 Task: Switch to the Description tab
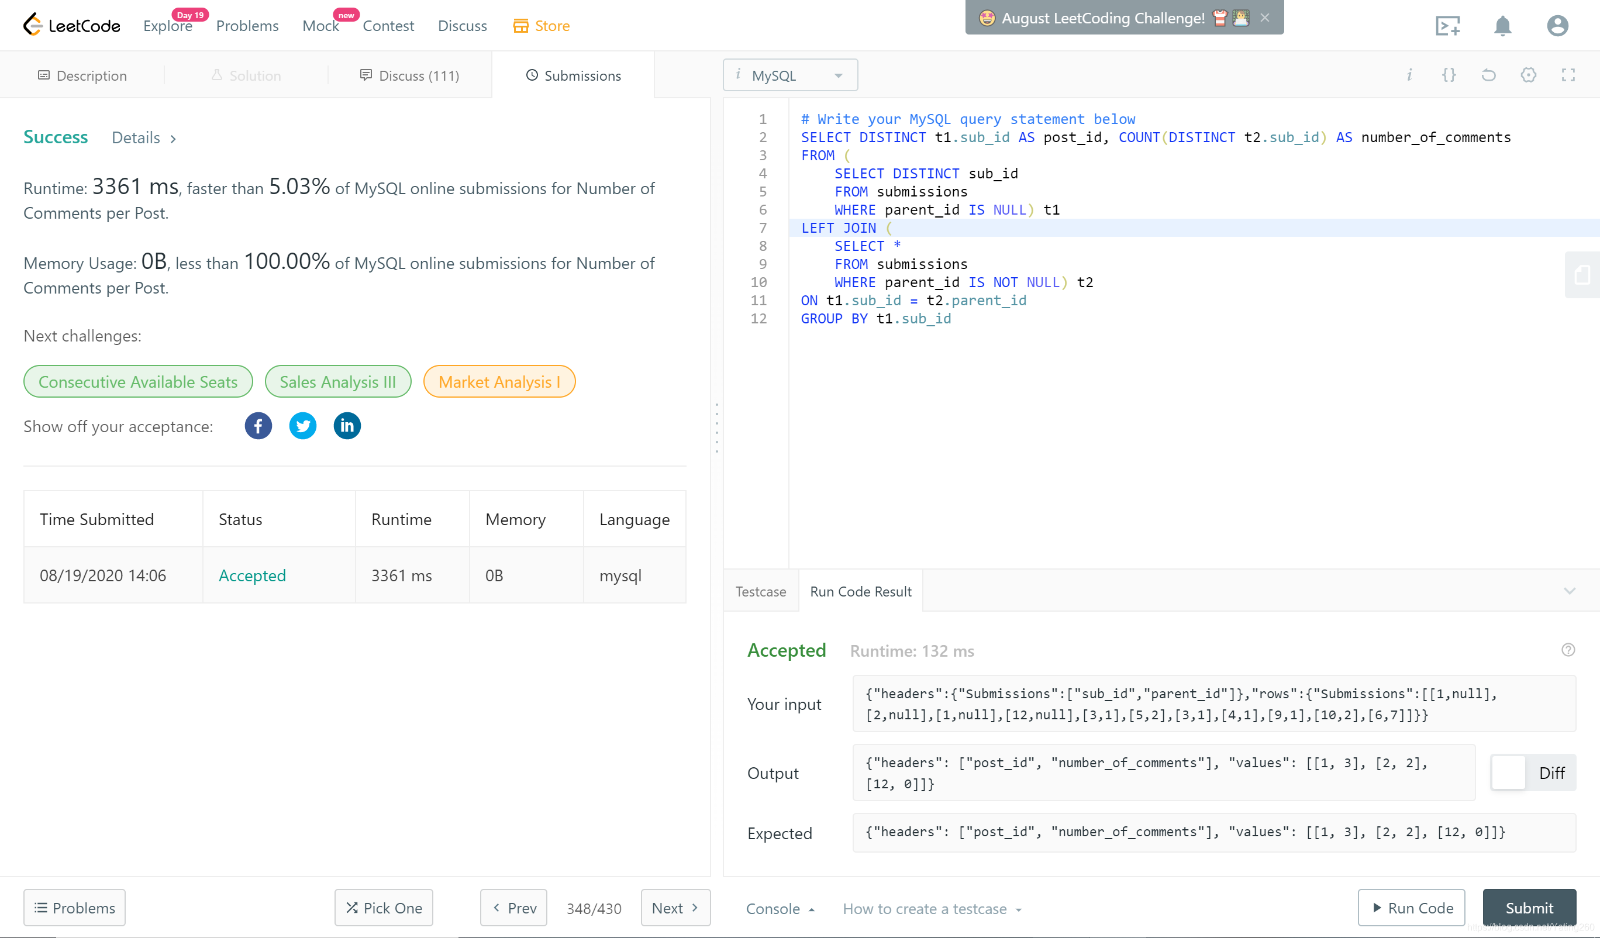[x=82, y=75]
